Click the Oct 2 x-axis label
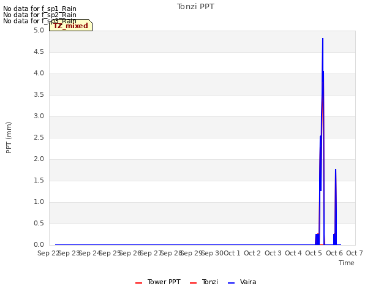Viewport: 392px width, 294px height. (252, 253)
